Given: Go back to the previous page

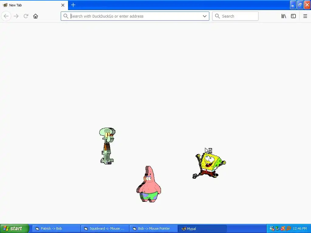Looking at the screenshot, I should 6,16.
